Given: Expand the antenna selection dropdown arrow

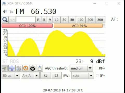Looking at the screenshot, I should (x=37, y=76).
